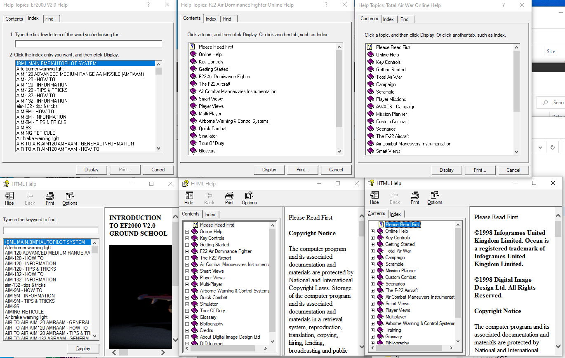Click Display button in Total Air War Help Topics
The width and height of the screenshot is (565, 358).
point(447,170)
